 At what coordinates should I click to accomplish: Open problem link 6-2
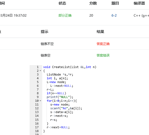click(x=114, y=16)
